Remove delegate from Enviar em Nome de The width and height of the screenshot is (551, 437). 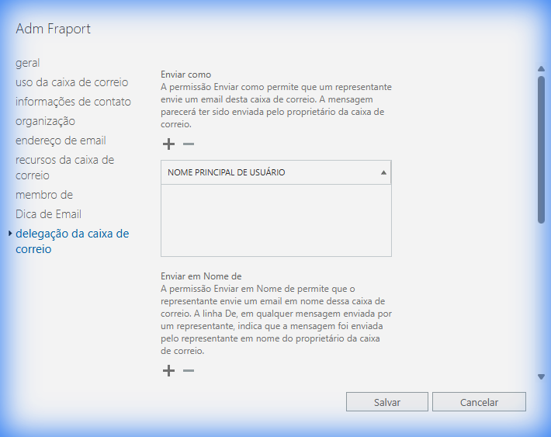(188, 371)
